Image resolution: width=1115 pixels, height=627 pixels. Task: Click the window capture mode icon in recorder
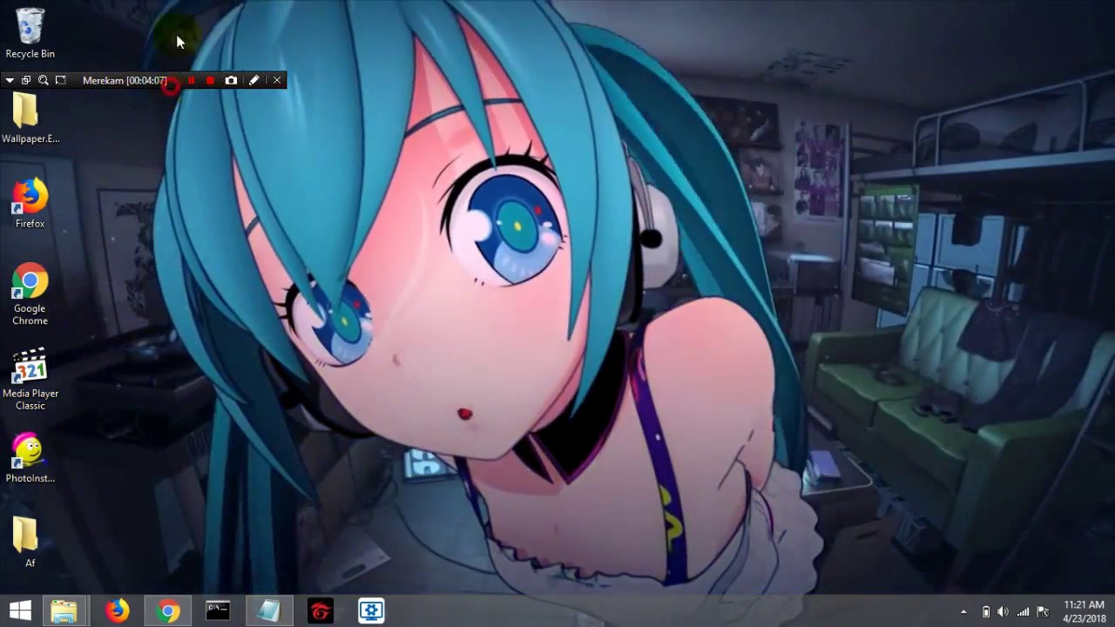pyautogui.click(x=26, y=80)
